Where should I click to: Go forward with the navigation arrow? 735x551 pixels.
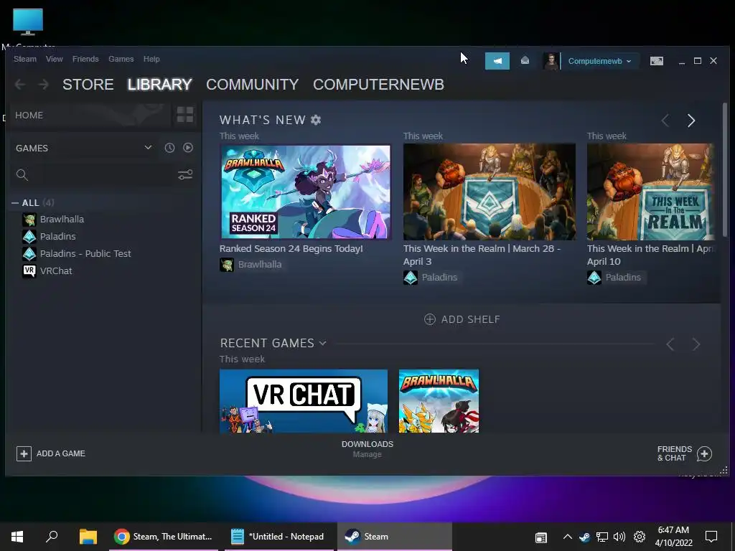(43, 85)
